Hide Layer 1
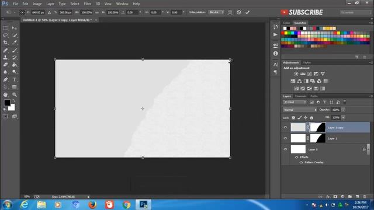 pos(285,138)
